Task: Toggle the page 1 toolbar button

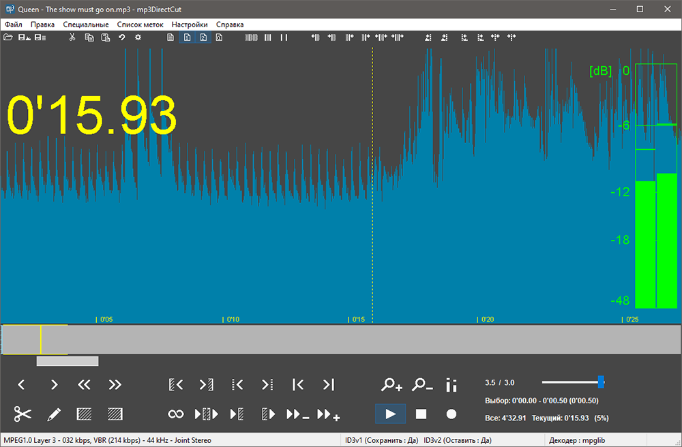Action: point(187,37)
